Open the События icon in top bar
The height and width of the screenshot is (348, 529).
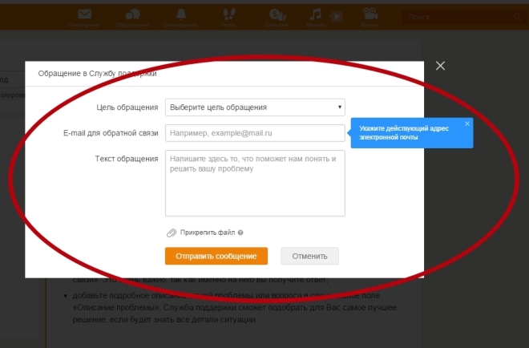[277, 15]
